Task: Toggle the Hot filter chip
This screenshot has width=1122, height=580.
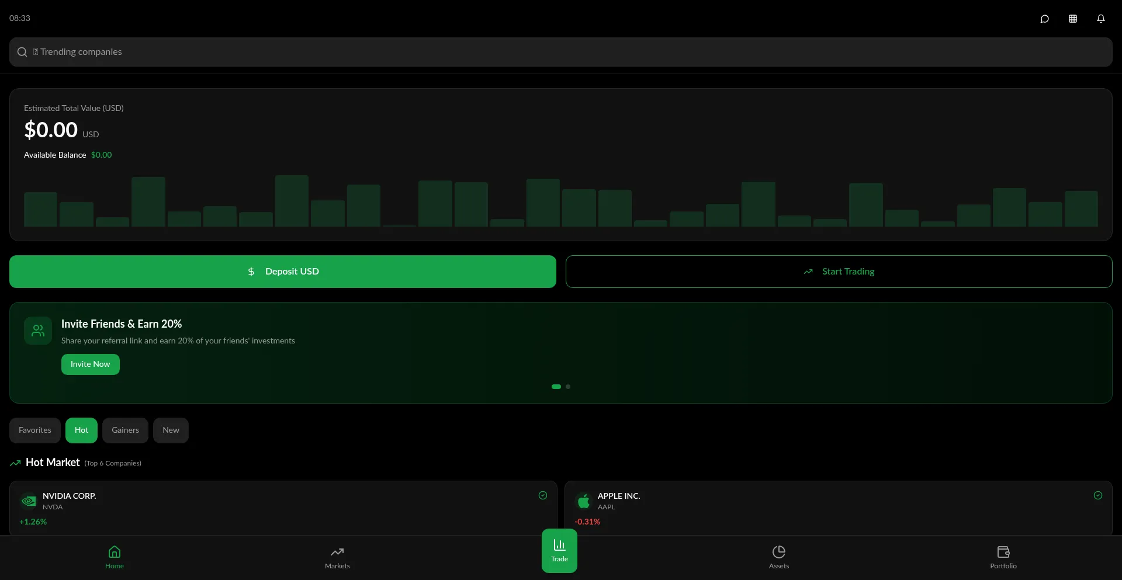Action: tap(81, 430)
